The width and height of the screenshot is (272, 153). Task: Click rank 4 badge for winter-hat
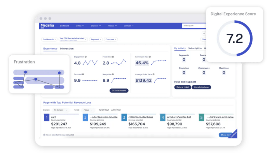click(x=162, y=118)
